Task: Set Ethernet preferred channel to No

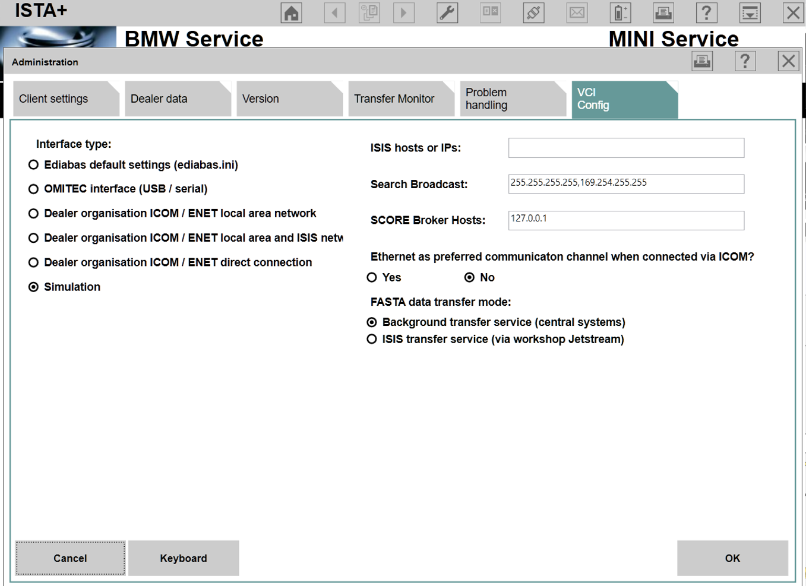Action: [479, 277]
